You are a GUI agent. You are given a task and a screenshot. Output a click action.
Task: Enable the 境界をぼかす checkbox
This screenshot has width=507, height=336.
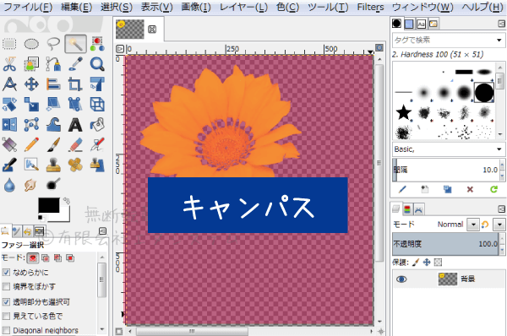pyautogui.click(x=6, y=286)
